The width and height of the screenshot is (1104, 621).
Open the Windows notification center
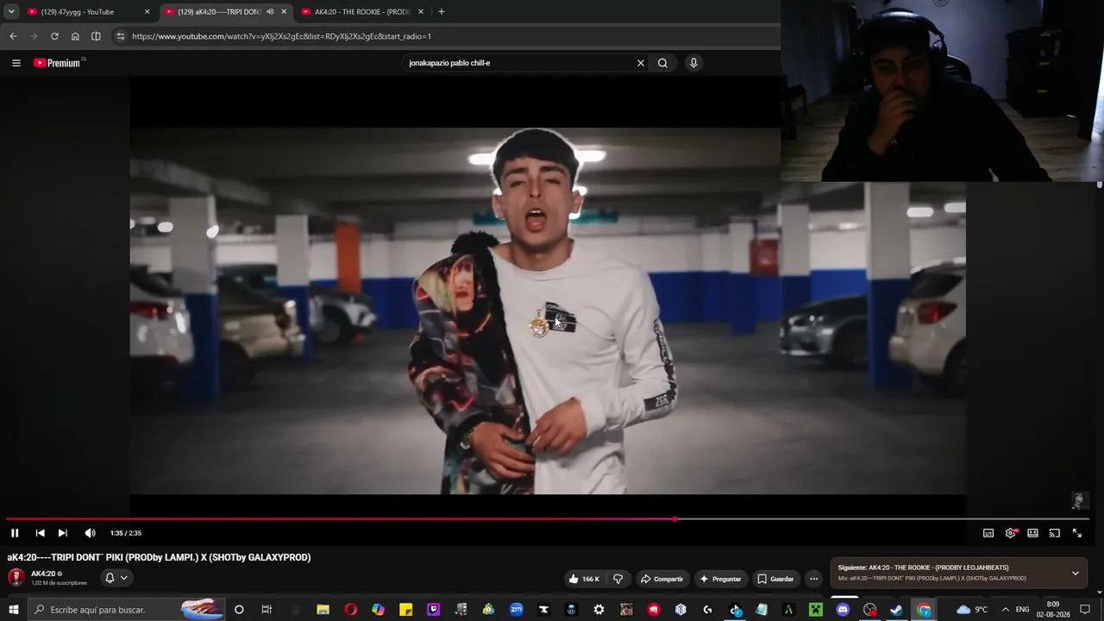[1085, 610]
